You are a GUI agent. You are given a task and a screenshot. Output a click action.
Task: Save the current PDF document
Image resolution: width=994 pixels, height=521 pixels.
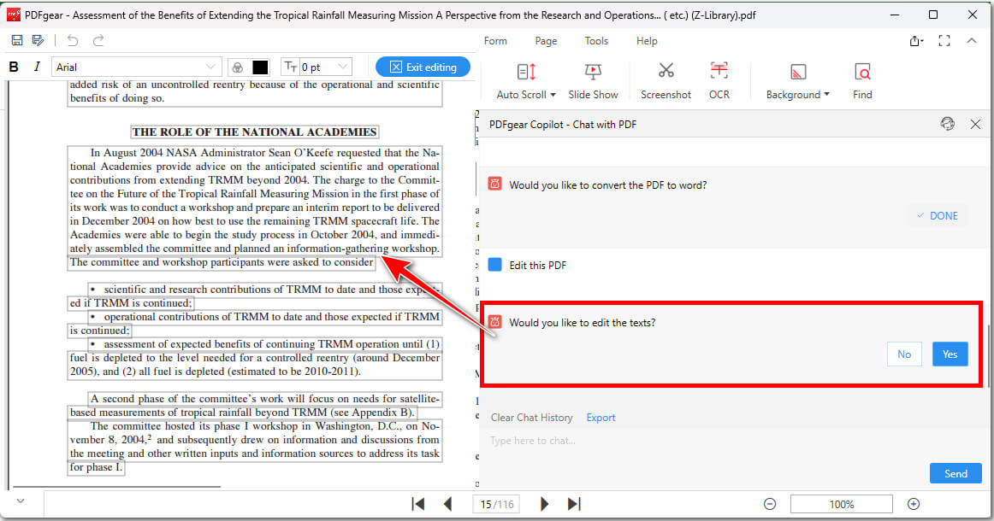click(x=16, y=39)
